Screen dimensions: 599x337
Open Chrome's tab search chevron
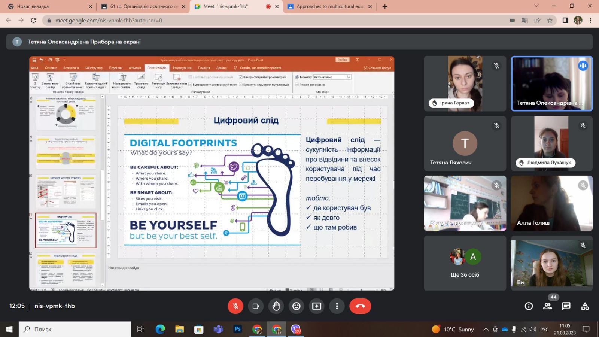[x=536, y=6]
